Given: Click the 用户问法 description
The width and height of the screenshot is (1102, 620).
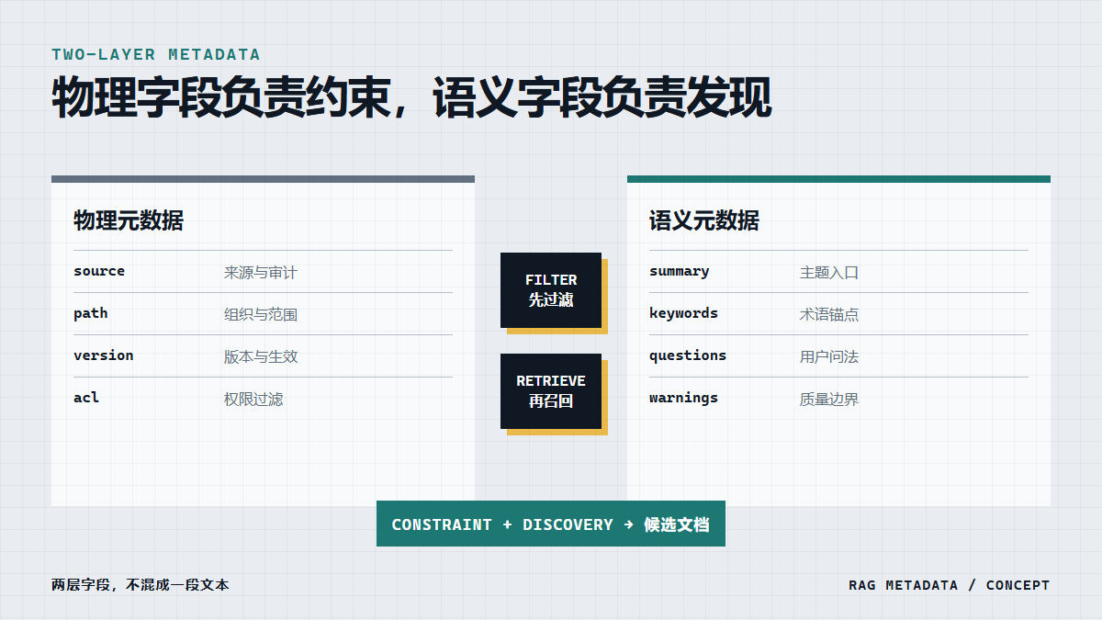Looking at the screenshot, I should coord(829,357).
